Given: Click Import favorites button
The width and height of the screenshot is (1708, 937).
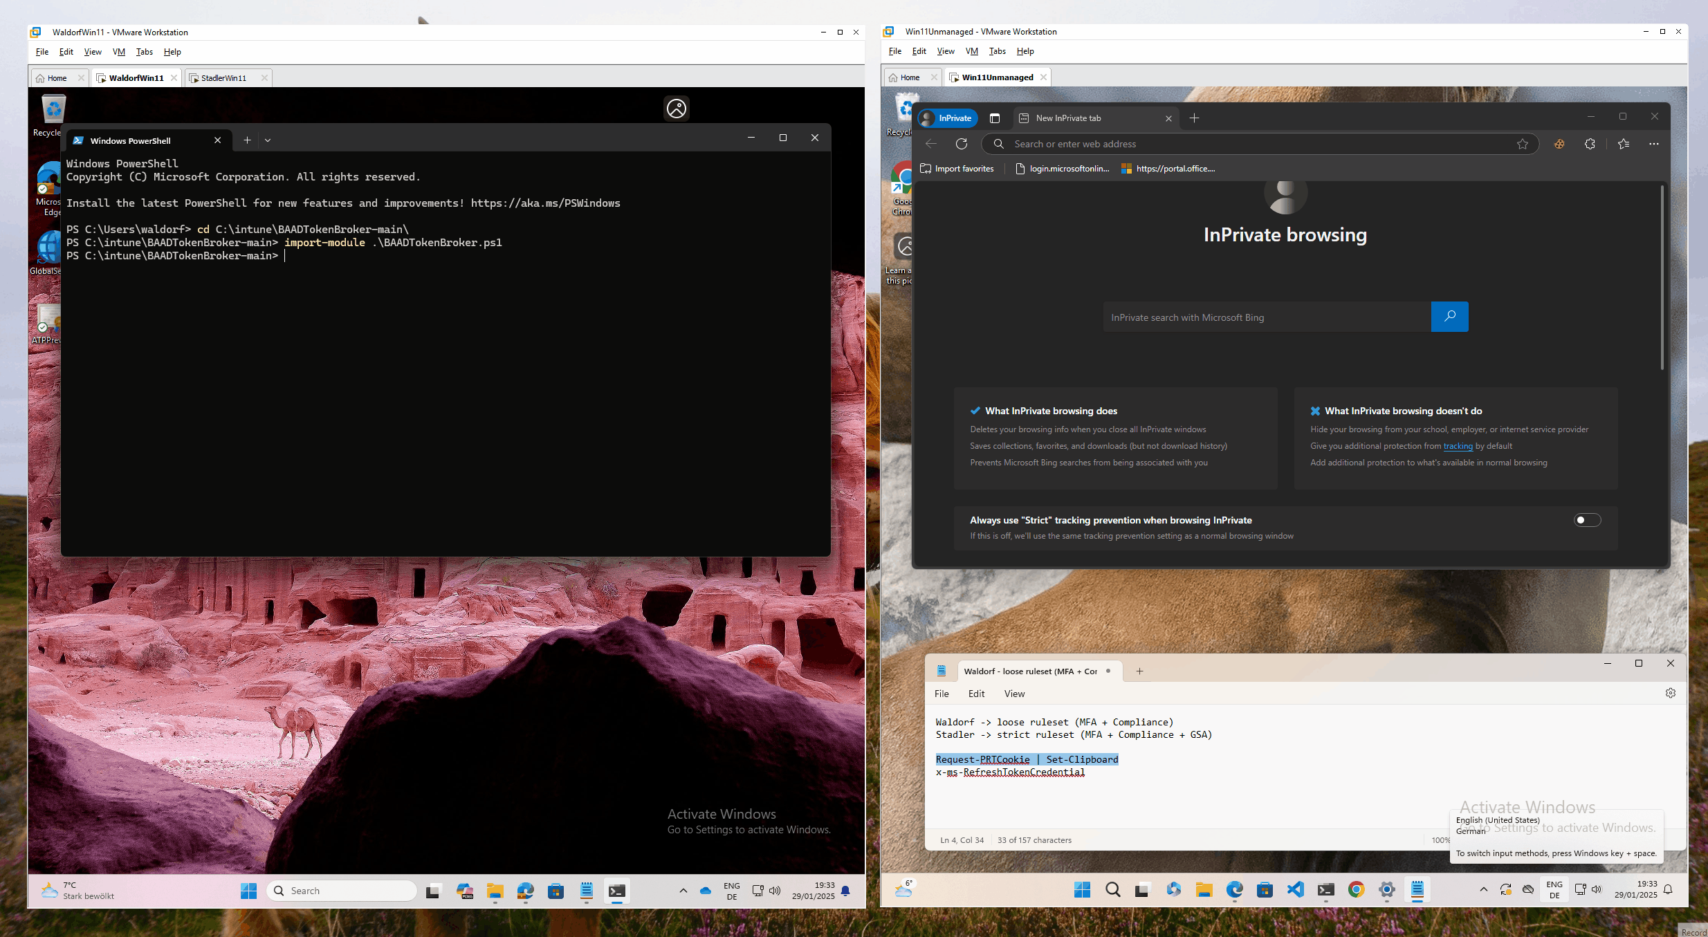Looking at the screenshot, I should [x=957, y=169].
